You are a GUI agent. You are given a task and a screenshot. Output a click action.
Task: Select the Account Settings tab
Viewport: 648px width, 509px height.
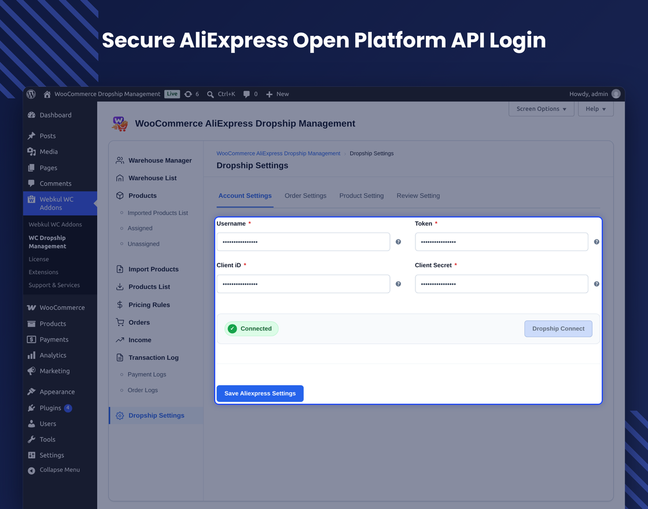[x=245, y=196]
